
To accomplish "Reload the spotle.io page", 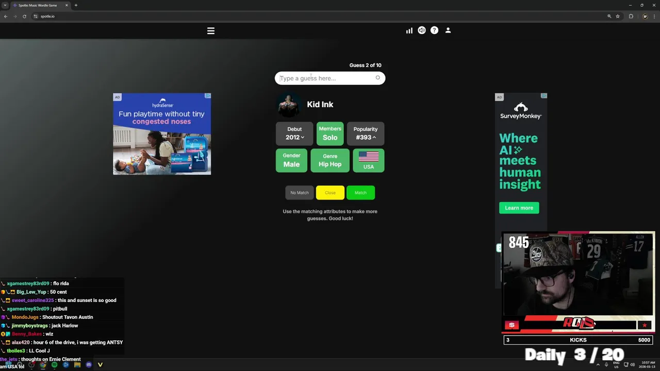I will click(x=24, y=16).
